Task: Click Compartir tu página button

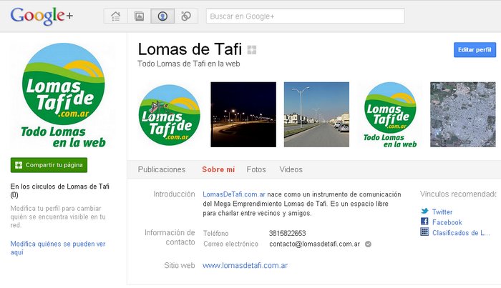Action: tap(49, 165)
